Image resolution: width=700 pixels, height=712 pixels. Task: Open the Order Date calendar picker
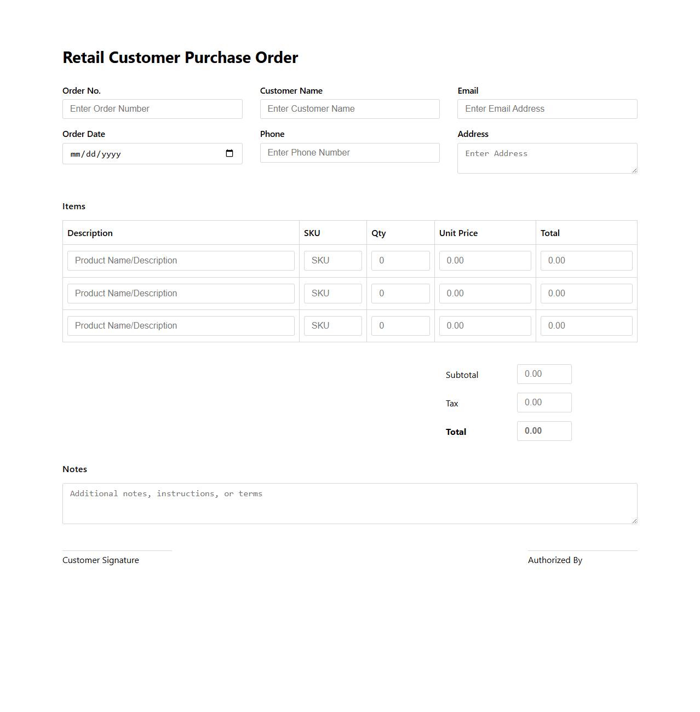tap(229, 154)
